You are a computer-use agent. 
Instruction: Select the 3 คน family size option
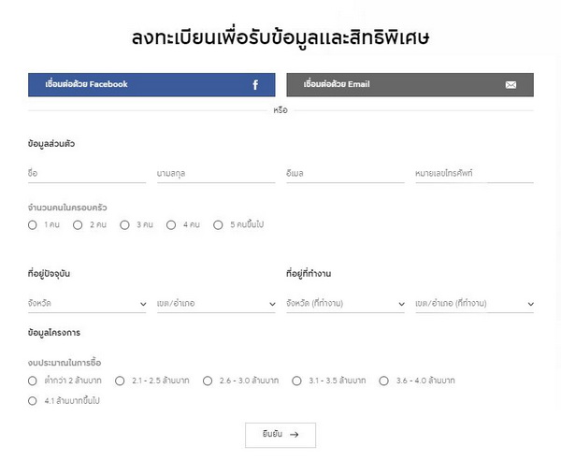pos(124,224)
